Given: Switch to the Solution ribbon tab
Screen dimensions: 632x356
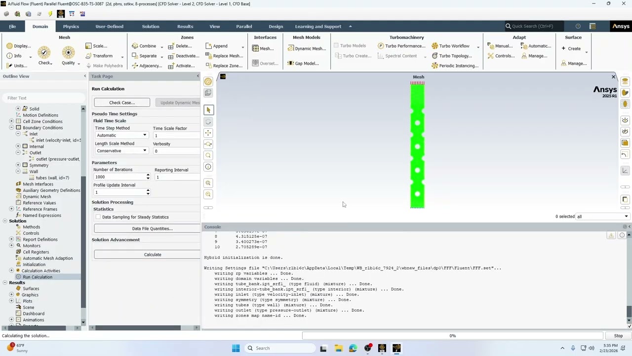Looking at the screenshot, I should [x=151, y=26].
